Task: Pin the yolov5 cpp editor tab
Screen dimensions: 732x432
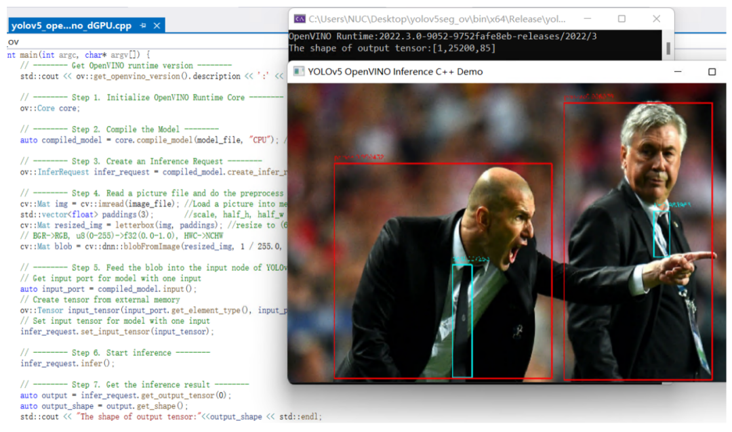Action: pos(143,26)
